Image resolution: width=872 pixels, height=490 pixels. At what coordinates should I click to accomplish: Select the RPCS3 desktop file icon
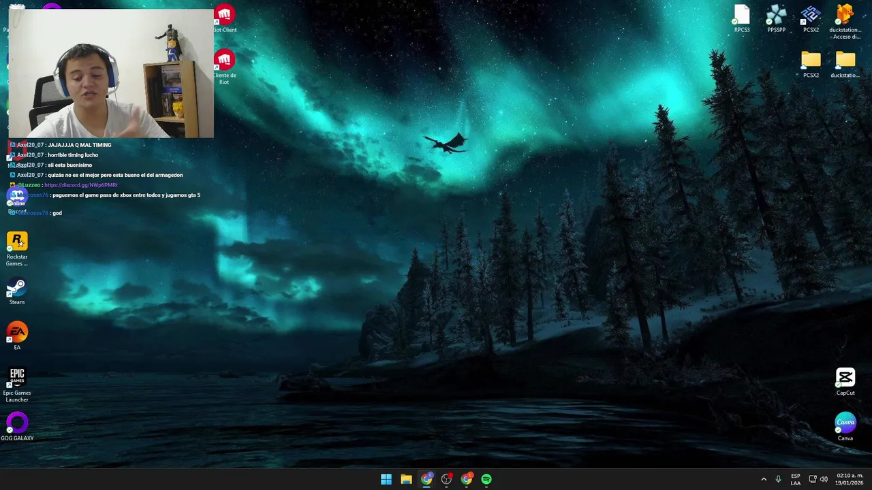pos(742,18)
